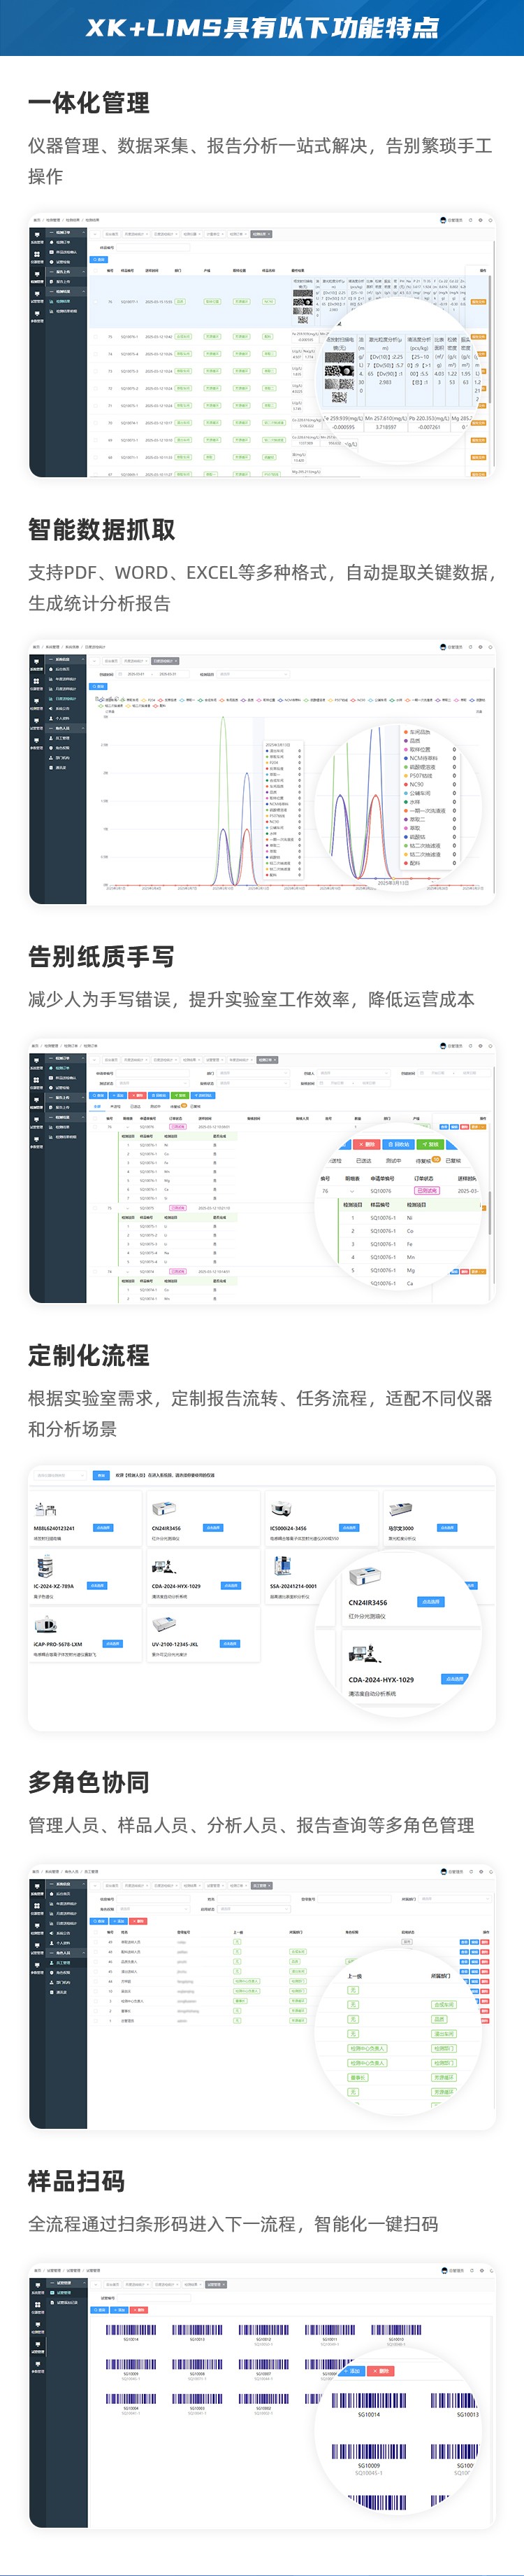Viewport: 524px width, 2576px height.
Task: Click the MB8L6240123241 instrument icon
Action: [x=45, y=1509]
